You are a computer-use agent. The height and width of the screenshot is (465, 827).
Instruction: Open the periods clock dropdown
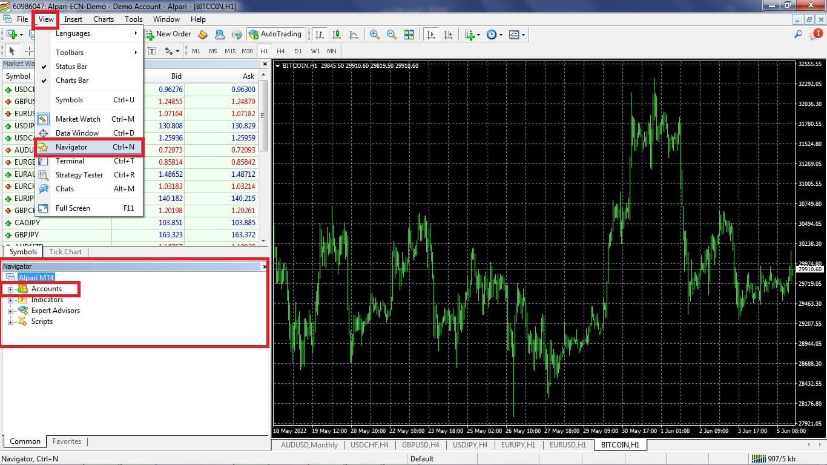pyautogui.click(x=494, y=35)
